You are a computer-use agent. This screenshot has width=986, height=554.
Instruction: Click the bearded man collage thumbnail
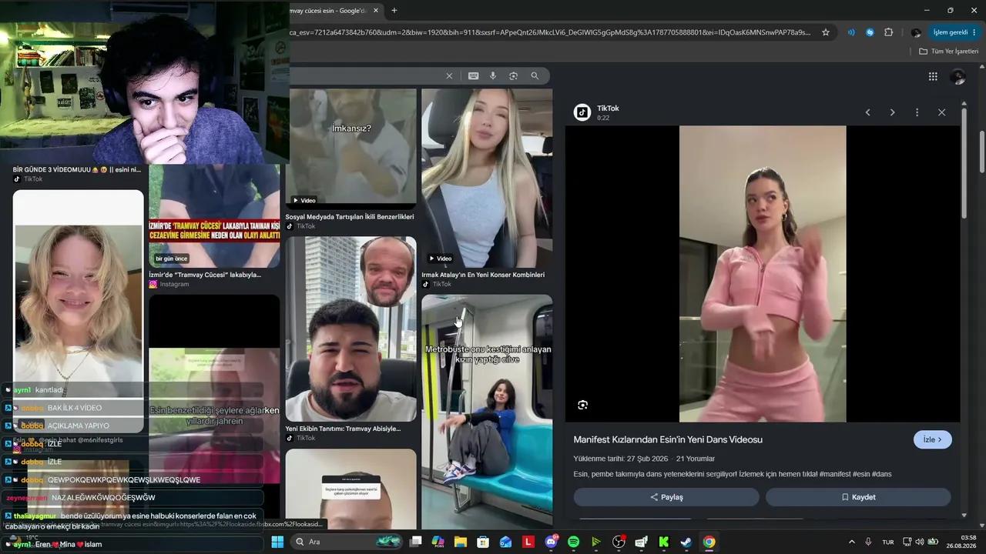point(351,329)
